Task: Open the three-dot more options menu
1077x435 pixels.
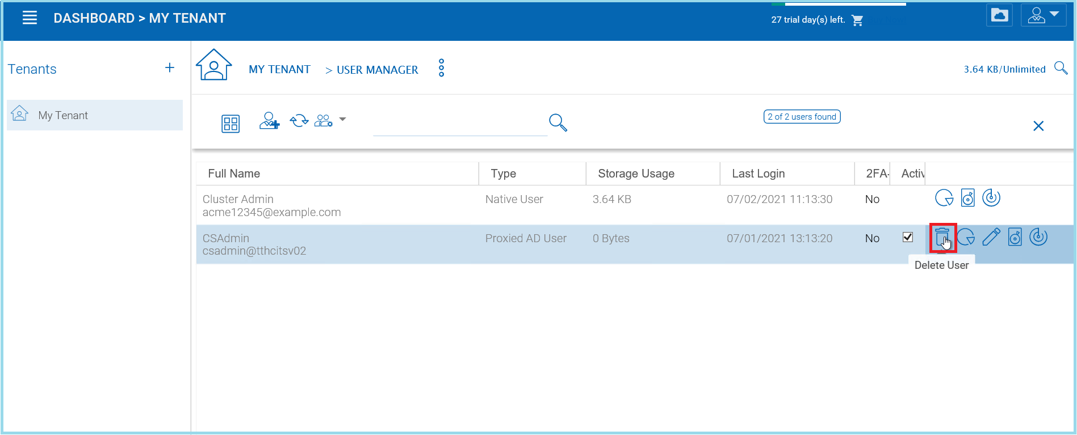Action: [441, 68]
